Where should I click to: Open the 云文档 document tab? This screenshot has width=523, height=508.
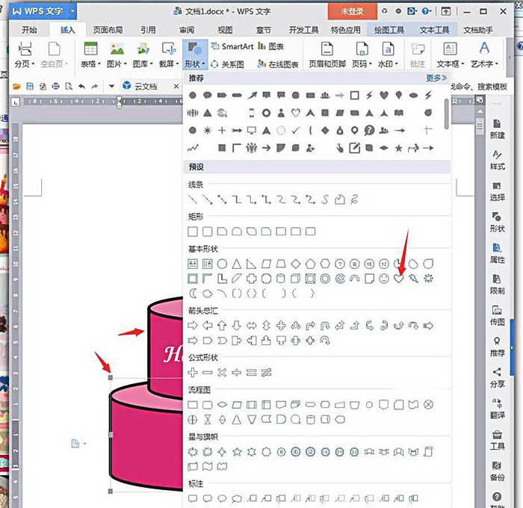(146, 86)
